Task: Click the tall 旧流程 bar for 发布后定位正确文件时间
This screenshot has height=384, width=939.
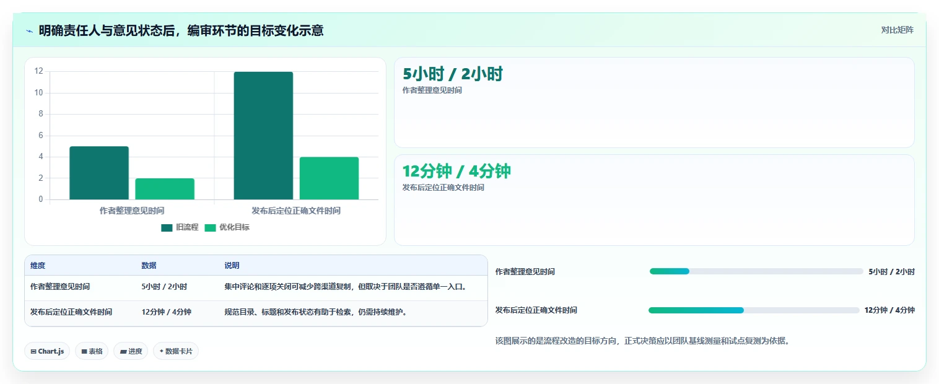Action: coord(263,136)
